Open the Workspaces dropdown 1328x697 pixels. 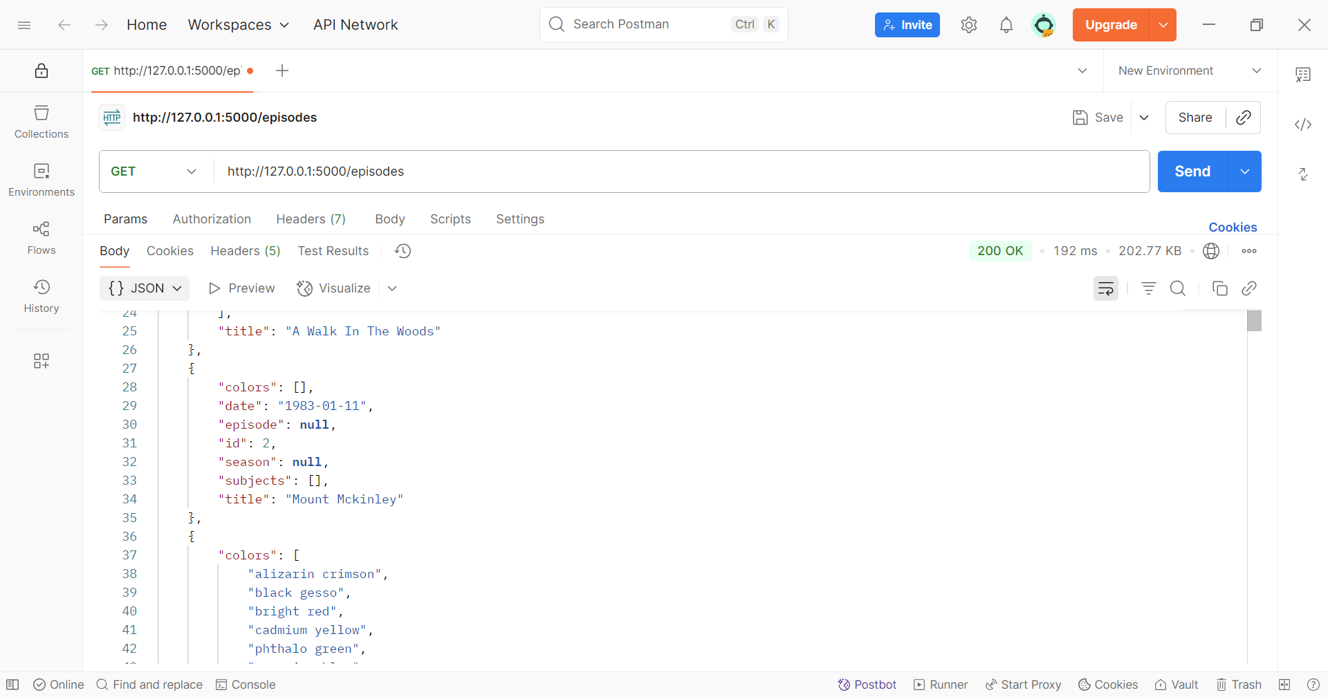tap(239, 25)
